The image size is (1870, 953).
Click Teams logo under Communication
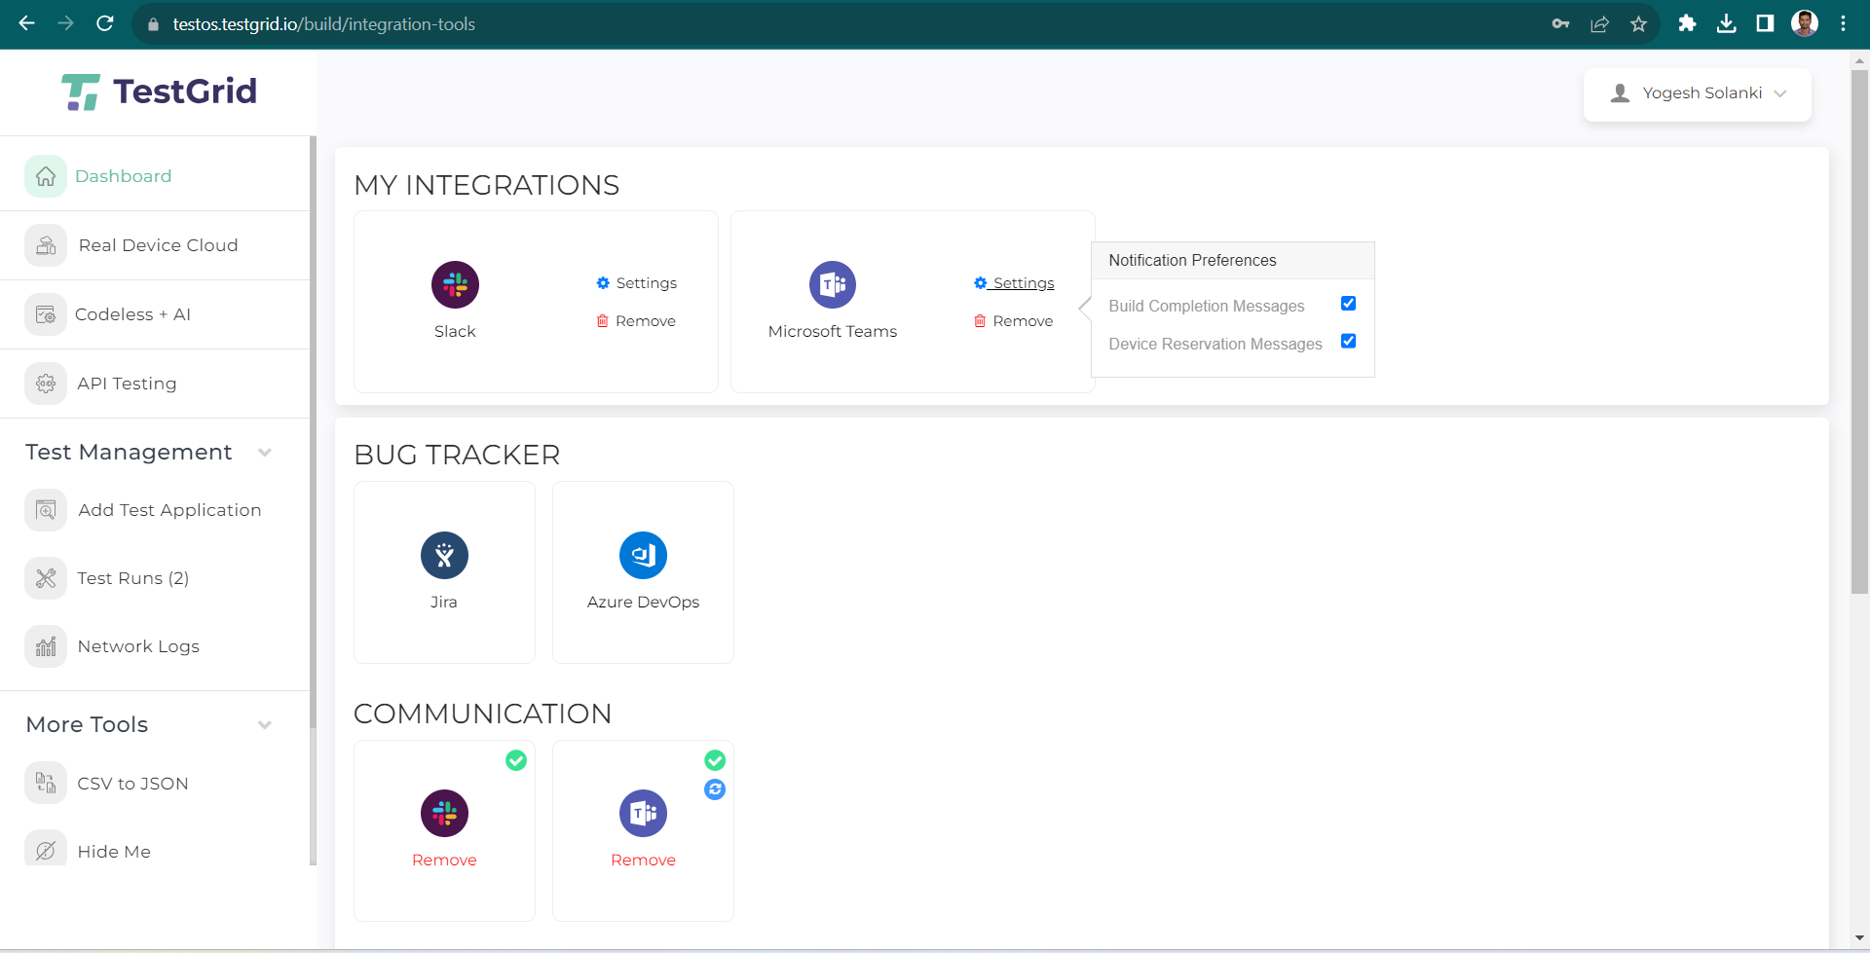(x=643, y=813)
